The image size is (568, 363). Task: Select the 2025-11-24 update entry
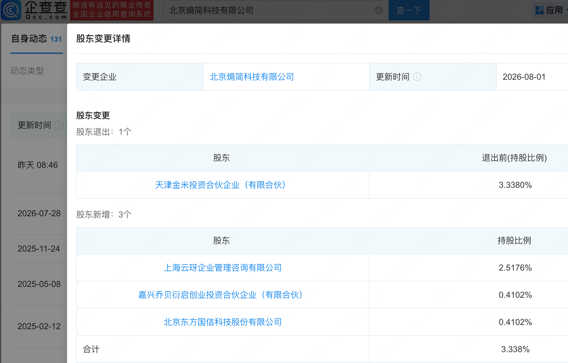click(x=39, y=249)
